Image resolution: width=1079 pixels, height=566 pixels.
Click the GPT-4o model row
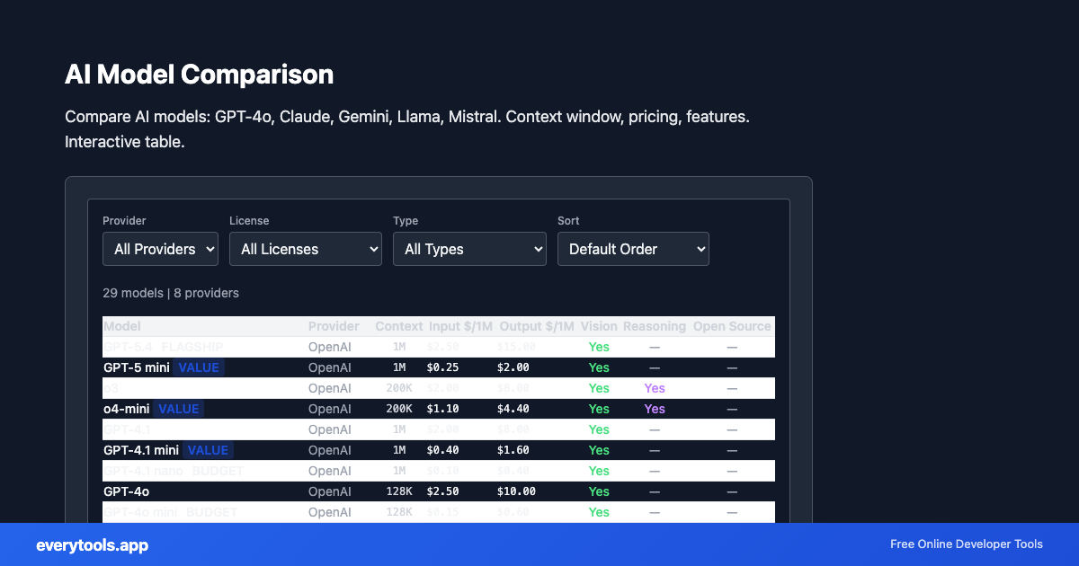pos(360,491)
